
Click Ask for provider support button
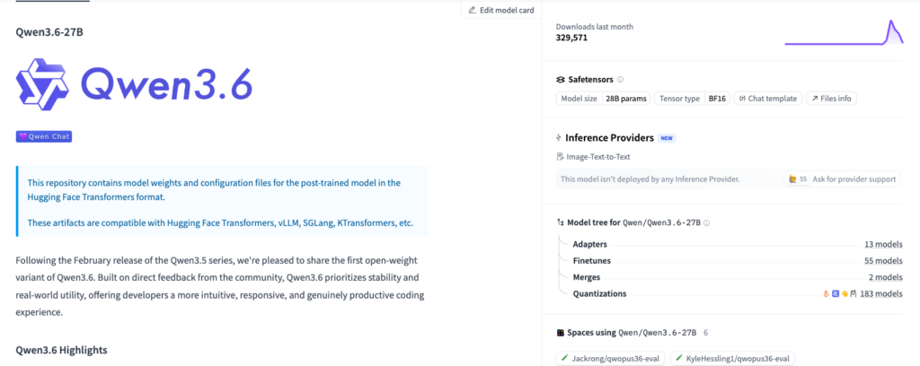[842, 179]
